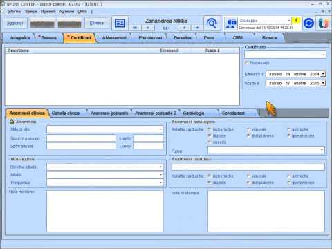Screen dimensions: 332x249
Task: Expand the Frequenza dropdown
Action: click(161, 183)
